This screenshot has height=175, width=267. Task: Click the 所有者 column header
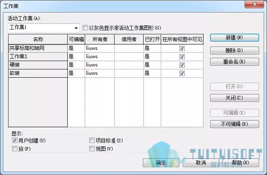pyautogui.click(x=100, y=39)
